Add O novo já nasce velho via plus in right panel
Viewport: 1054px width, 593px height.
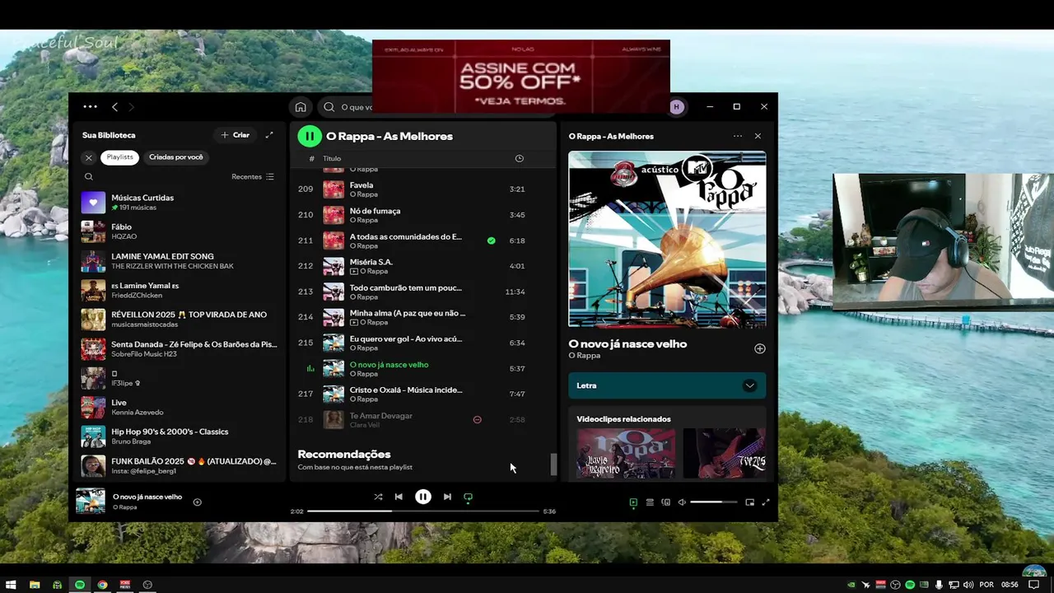[759, 348]
